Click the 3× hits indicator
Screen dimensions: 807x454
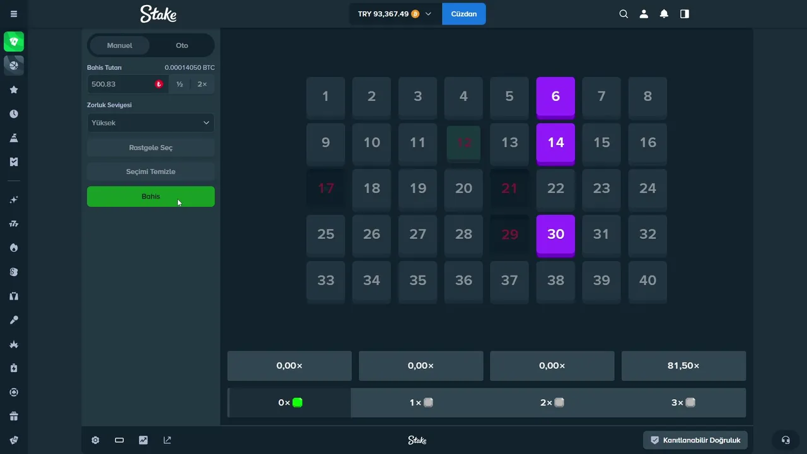[x=683, y=402]
